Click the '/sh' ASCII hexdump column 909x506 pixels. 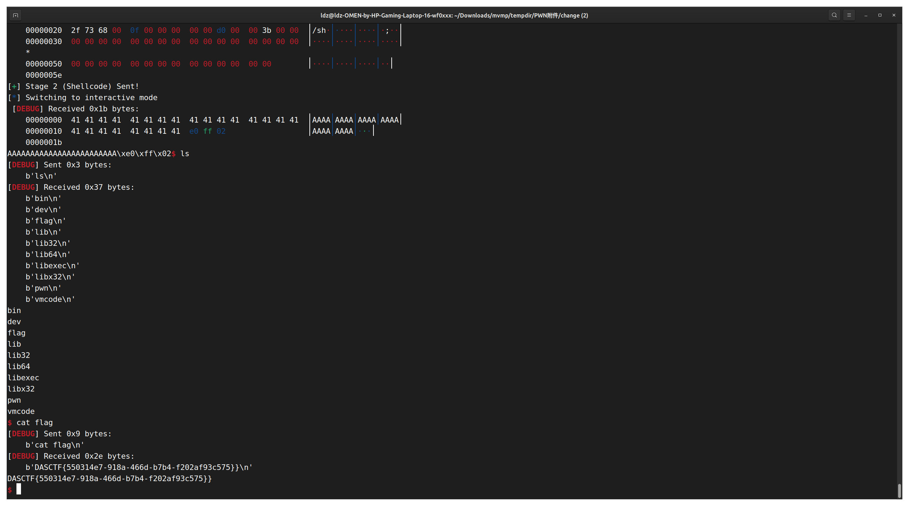[x=319, y=31]
